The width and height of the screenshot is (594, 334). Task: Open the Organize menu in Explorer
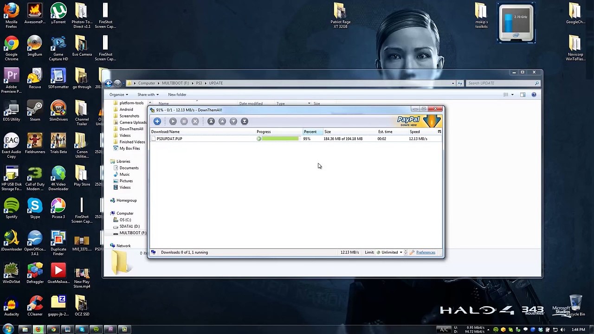tap(119, 95)
